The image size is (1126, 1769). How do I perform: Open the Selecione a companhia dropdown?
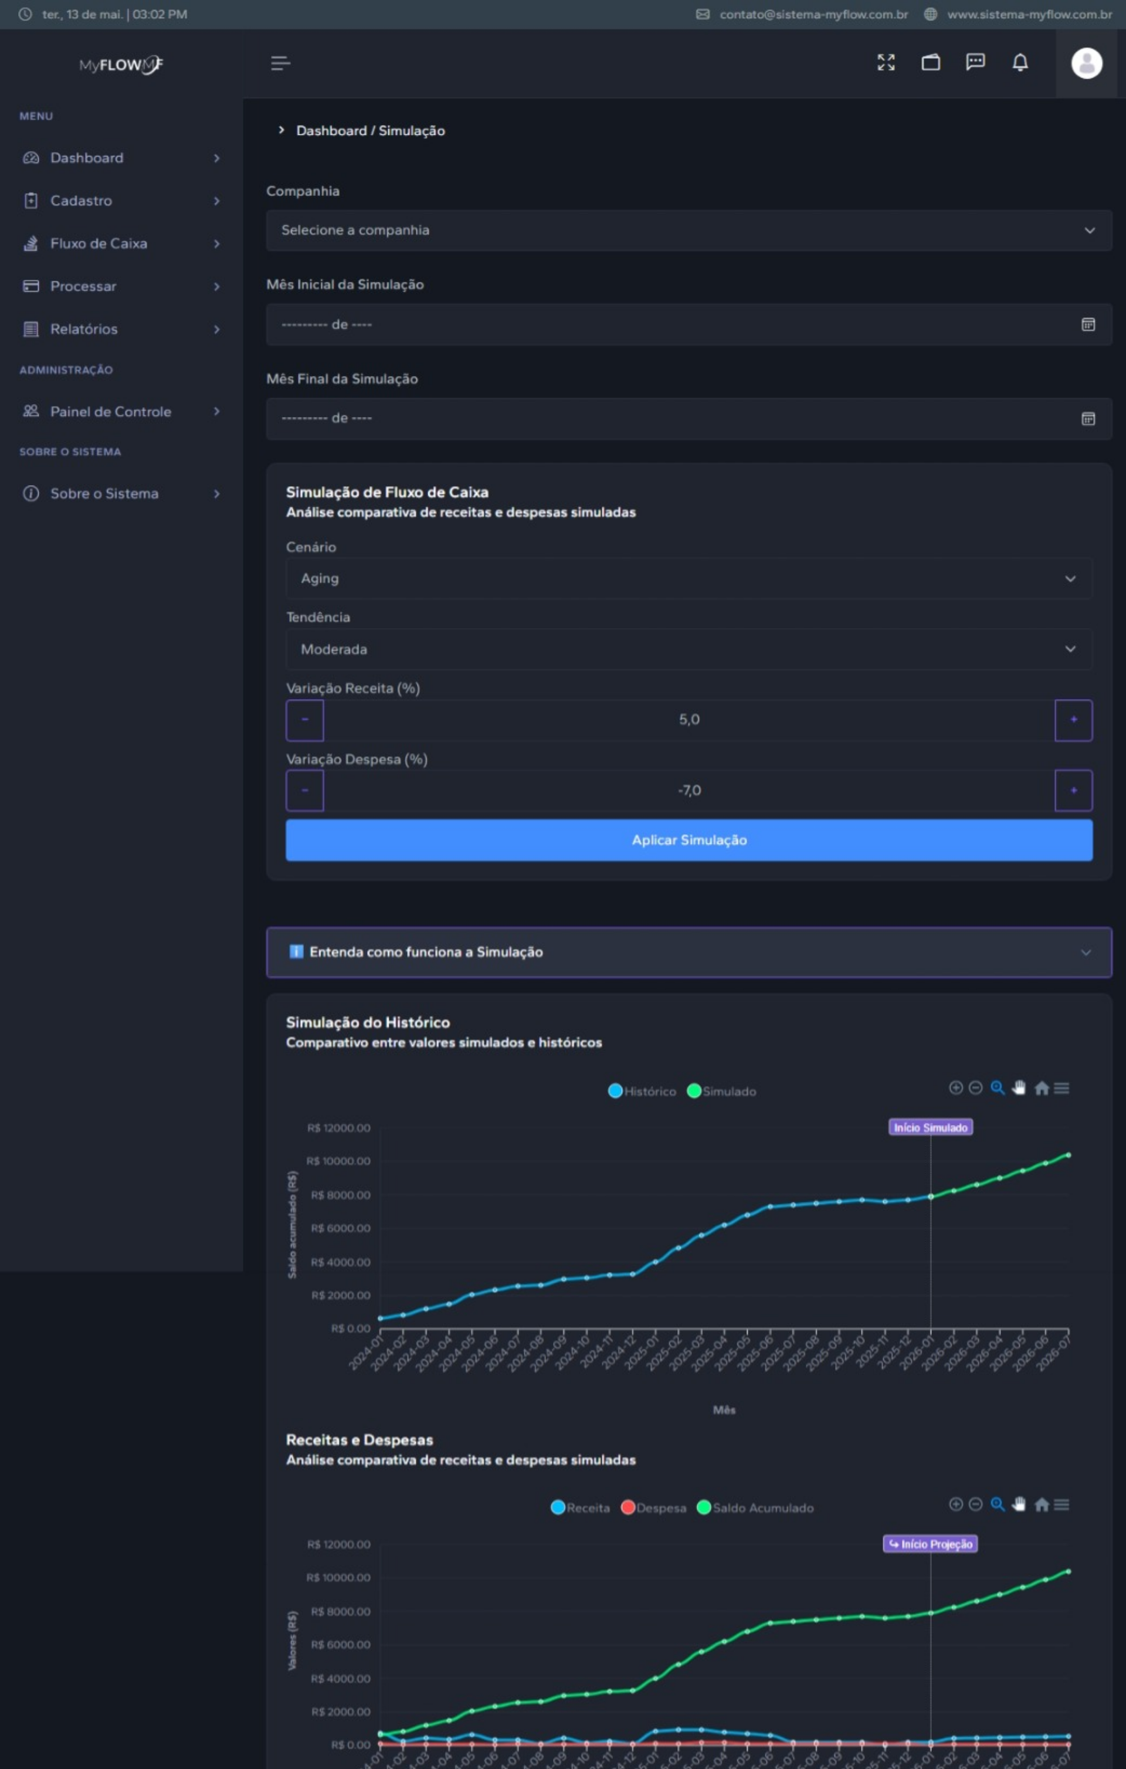(x=689, y=230)
